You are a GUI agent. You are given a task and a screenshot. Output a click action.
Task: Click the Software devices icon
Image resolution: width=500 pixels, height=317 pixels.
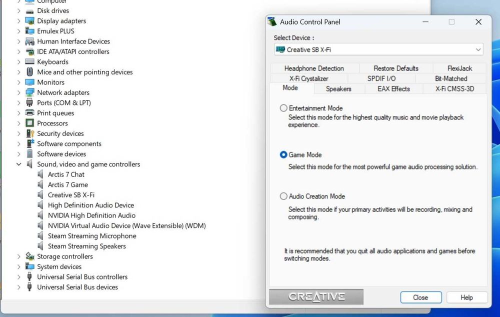29,153
